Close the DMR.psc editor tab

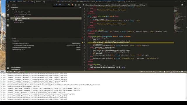point(146,5)
